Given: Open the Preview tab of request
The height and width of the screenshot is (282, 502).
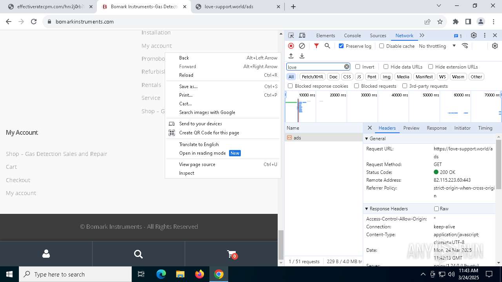Looking at the screenshot, I should (x=411, y=128).
